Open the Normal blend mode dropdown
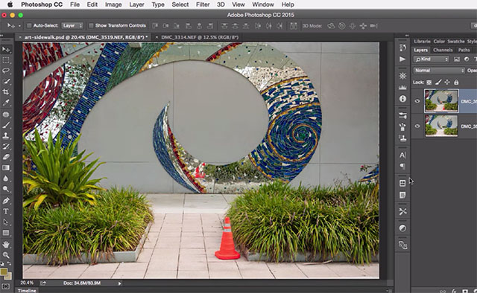477x293 pixels. click(x=439, y=71)
